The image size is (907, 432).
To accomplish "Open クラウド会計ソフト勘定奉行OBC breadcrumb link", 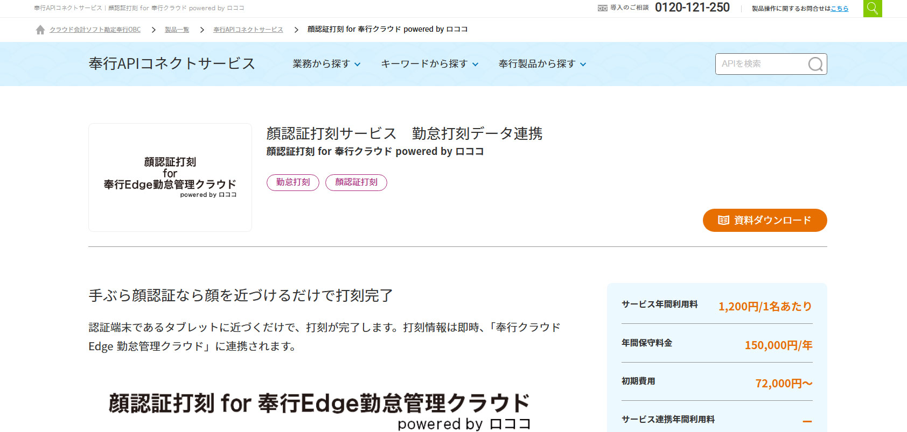I will [95, 30].
